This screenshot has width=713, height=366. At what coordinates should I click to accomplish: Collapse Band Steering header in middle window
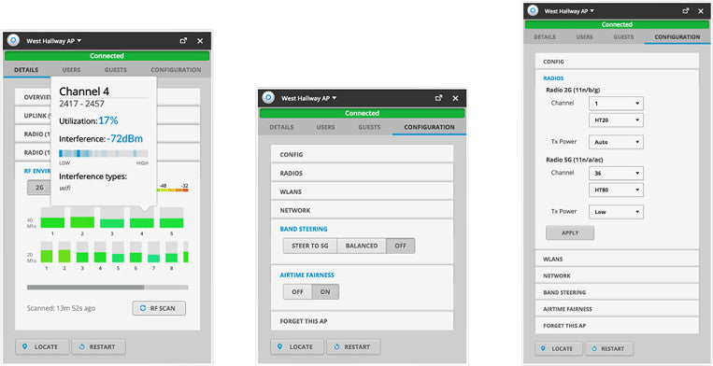(304, 229)
